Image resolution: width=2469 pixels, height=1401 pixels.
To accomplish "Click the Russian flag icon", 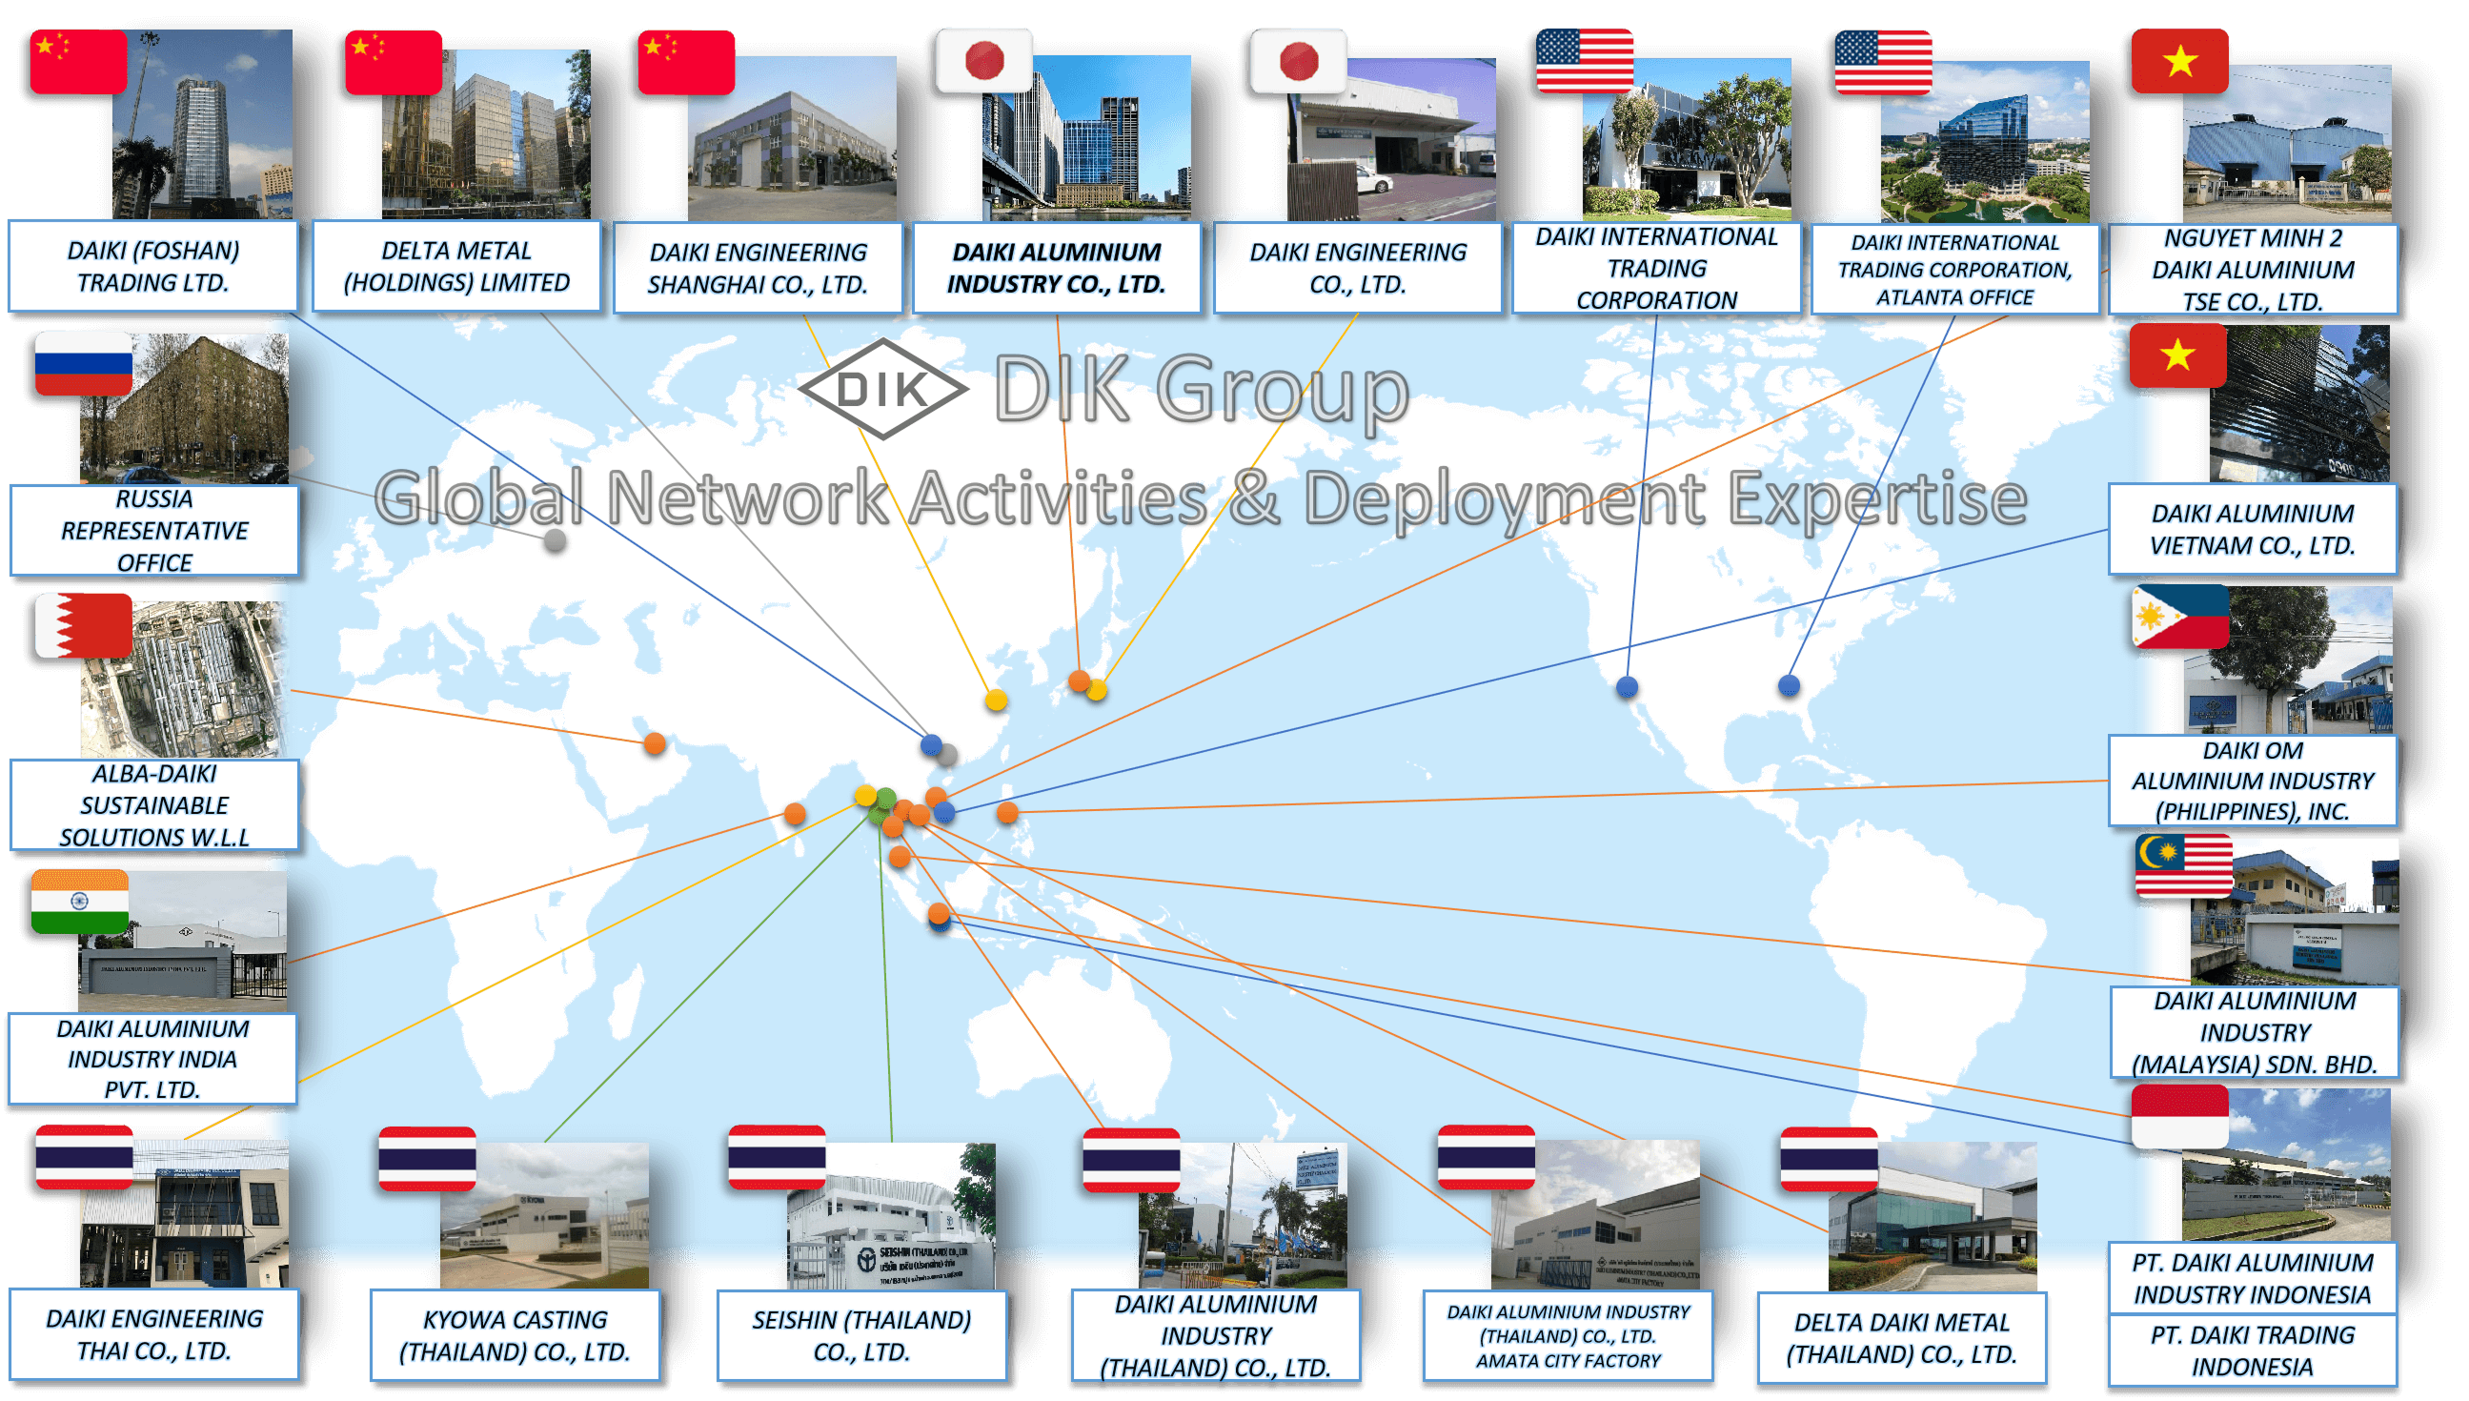I will (x=83, y=364).
